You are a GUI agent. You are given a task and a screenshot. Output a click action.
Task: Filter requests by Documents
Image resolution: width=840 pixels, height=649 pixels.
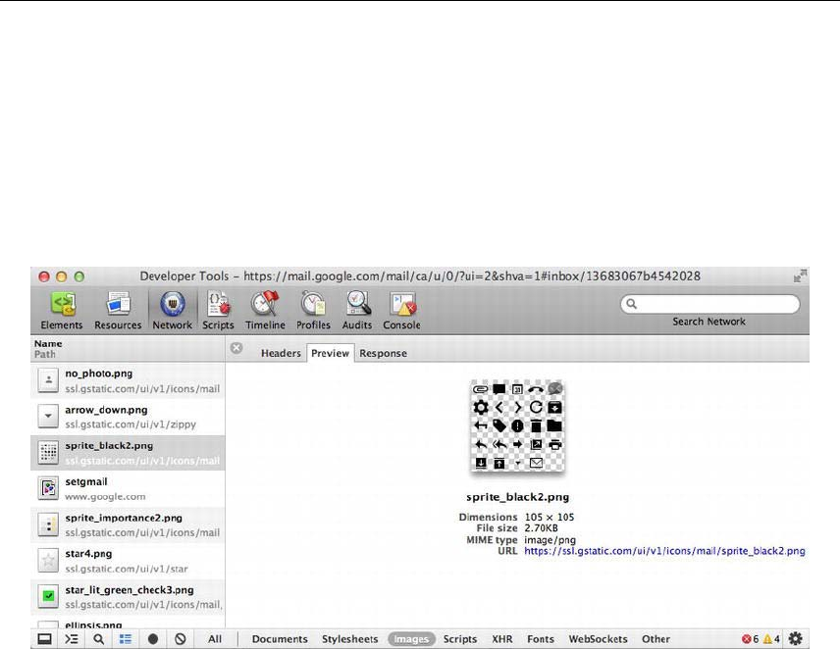click(280, 639)
